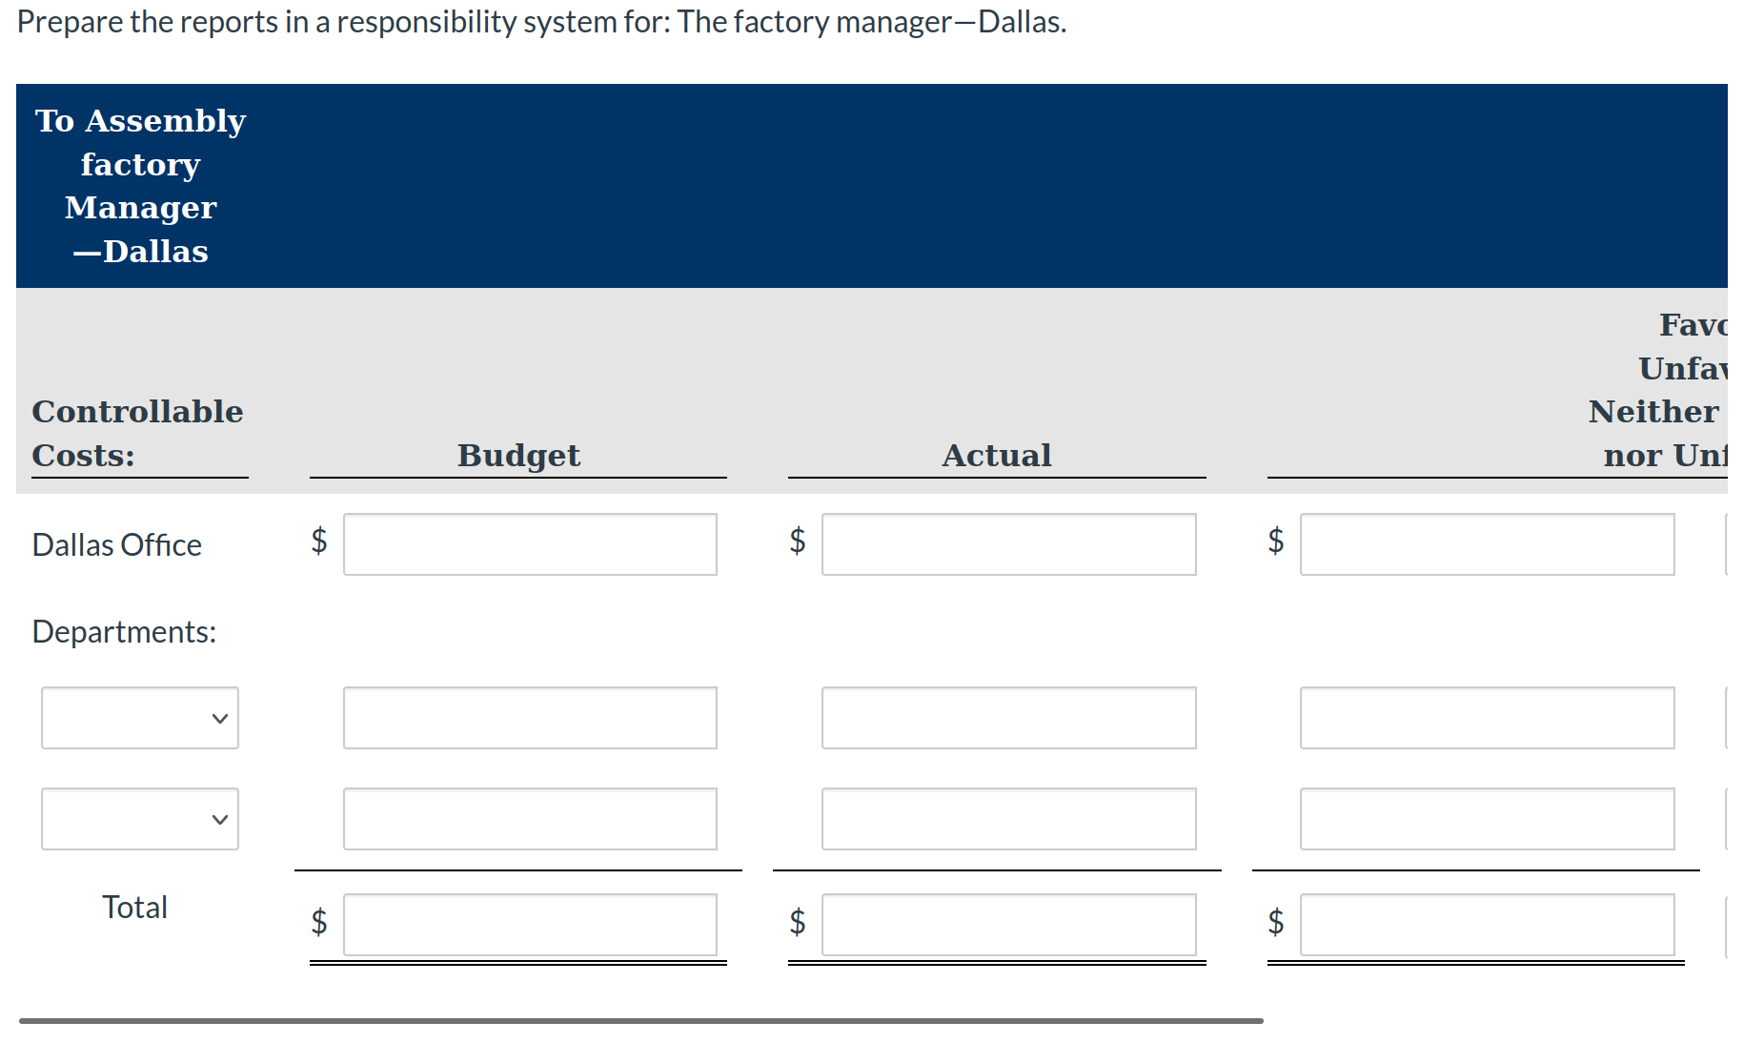Click the Total variance input field
Image resolution: width=1764 pixels, height=1043 pixels.
click(1487, 924)
